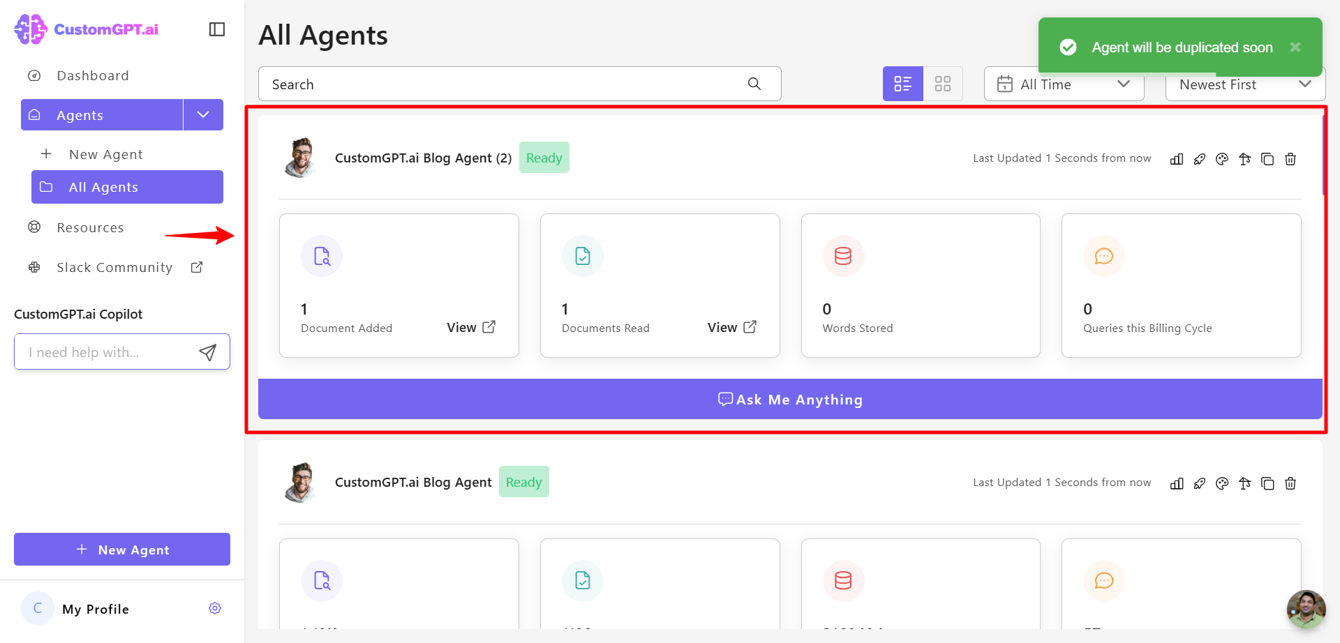Open the Newest First sort dropdown
This screenshot has width=1340, height=643.
1245,84
